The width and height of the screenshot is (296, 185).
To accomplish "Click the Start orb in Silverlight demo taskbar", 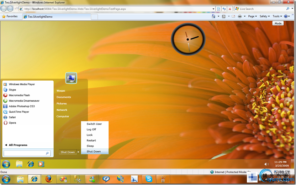I will (x=6, y=164).
